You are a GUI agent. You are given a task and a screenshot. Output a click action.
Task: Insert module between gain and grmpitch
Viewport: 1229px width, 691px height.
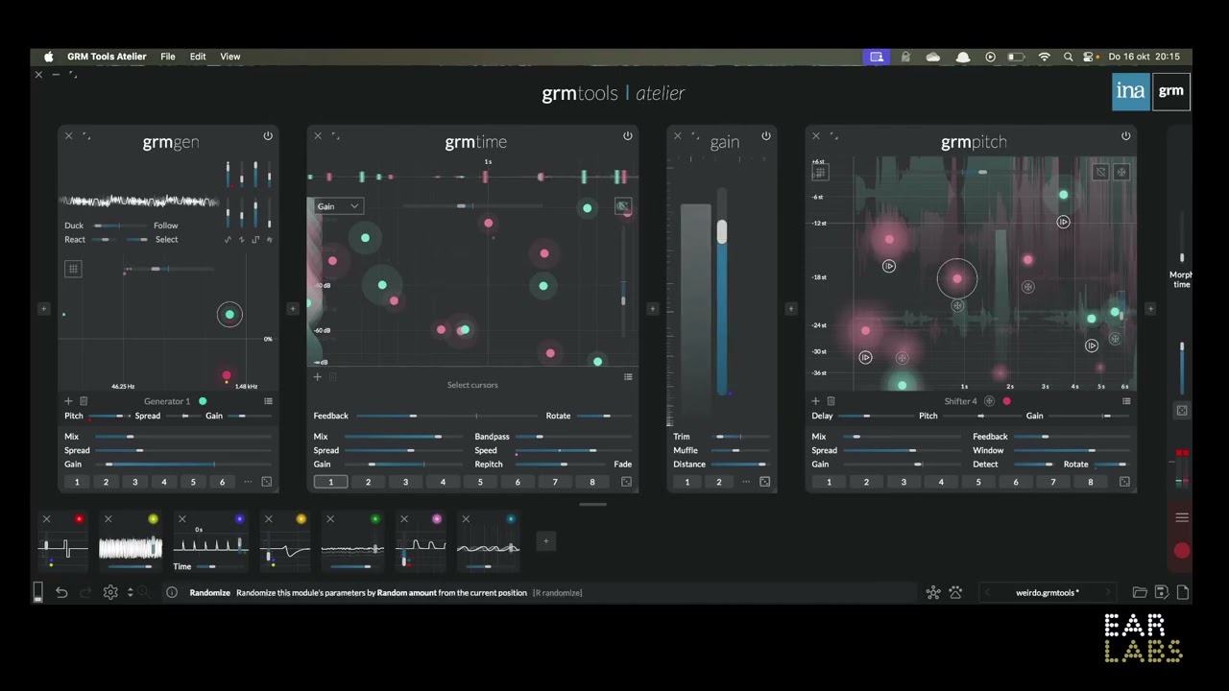point(791,309)
